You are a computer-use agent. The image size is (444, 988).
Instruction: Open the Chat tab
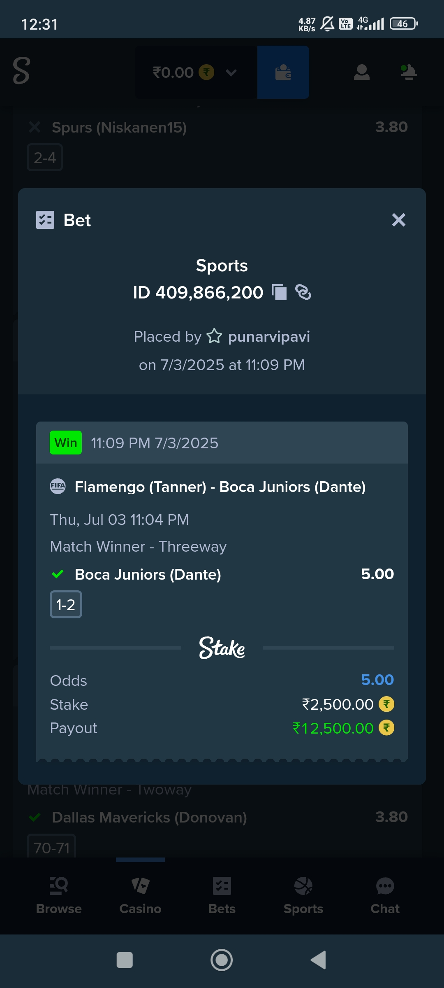tap(385, 896)
